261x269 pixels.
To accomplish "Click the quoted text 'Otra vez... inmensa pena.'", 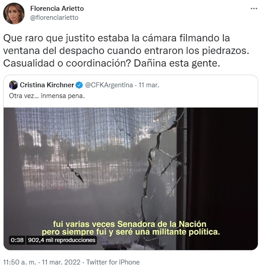I will [x=47, y=96].
